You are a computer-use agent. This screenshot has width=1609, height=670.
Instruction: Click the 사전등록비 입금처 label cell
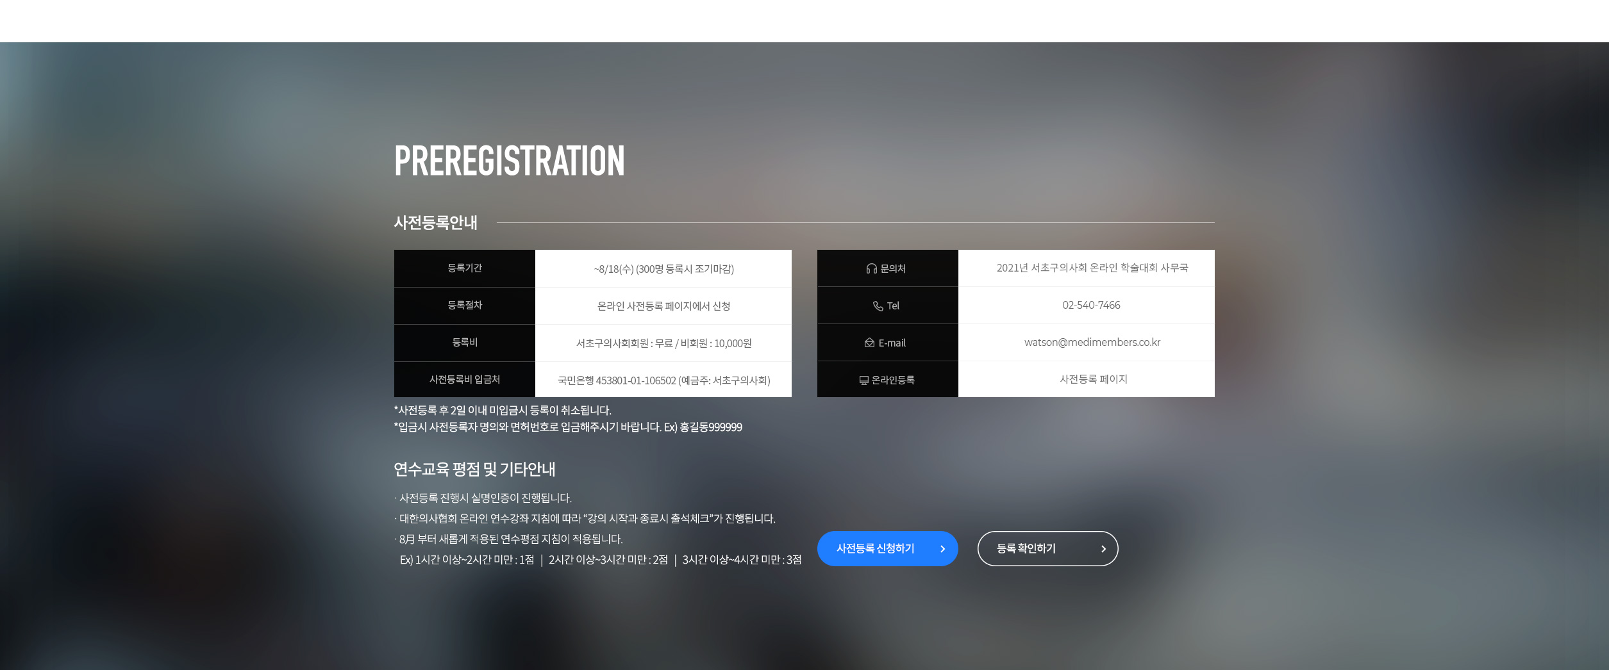tap(465, 379)
